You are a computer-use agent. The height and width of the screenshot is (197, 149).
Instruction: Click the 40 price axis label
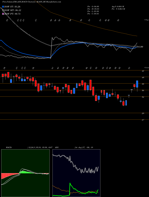point(143,78)
